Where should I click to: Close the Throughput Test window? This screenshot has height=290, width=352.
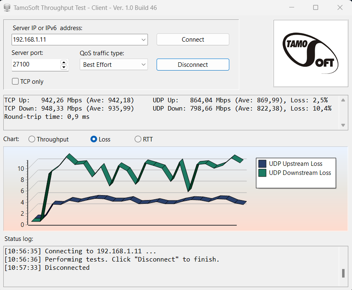(x=340, y=7)
